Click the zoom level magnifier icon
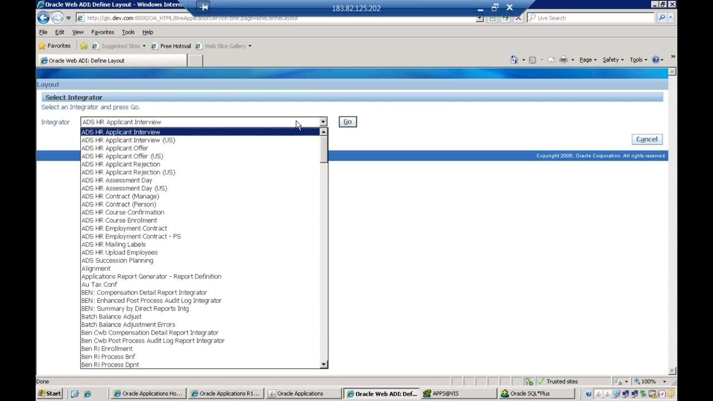This screenshot has height=401, width=713. click(x=637, y=382)
